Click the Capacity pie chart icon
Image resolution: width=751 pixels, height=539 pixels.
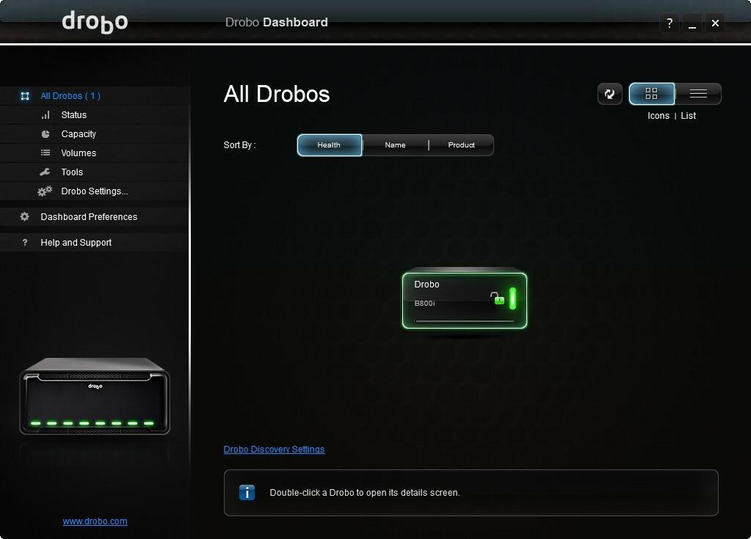pos(46,134)
